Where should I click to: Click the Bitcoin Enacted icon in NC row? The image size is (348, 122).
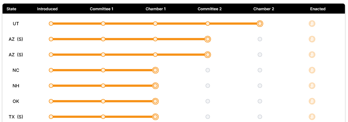pyautogui.click(x=312, y=70)
